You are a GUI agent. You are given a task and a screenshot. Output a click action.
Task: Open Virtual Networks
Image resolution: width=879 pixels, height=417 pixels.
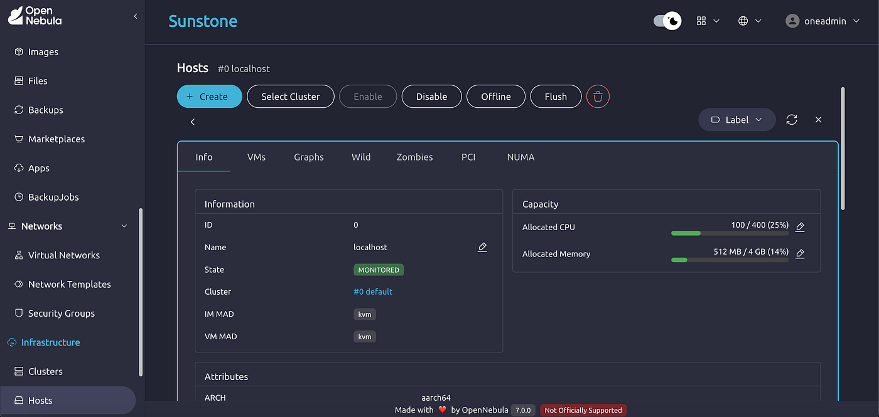pyautogui.click(x=64, y=255)
